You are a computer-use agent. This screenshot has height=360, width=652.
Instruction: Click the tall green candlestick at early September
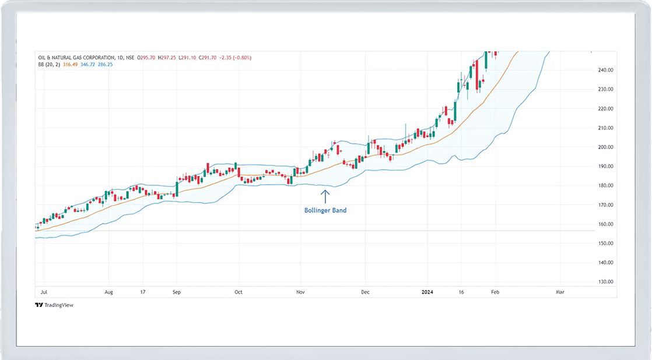(176, 188)
